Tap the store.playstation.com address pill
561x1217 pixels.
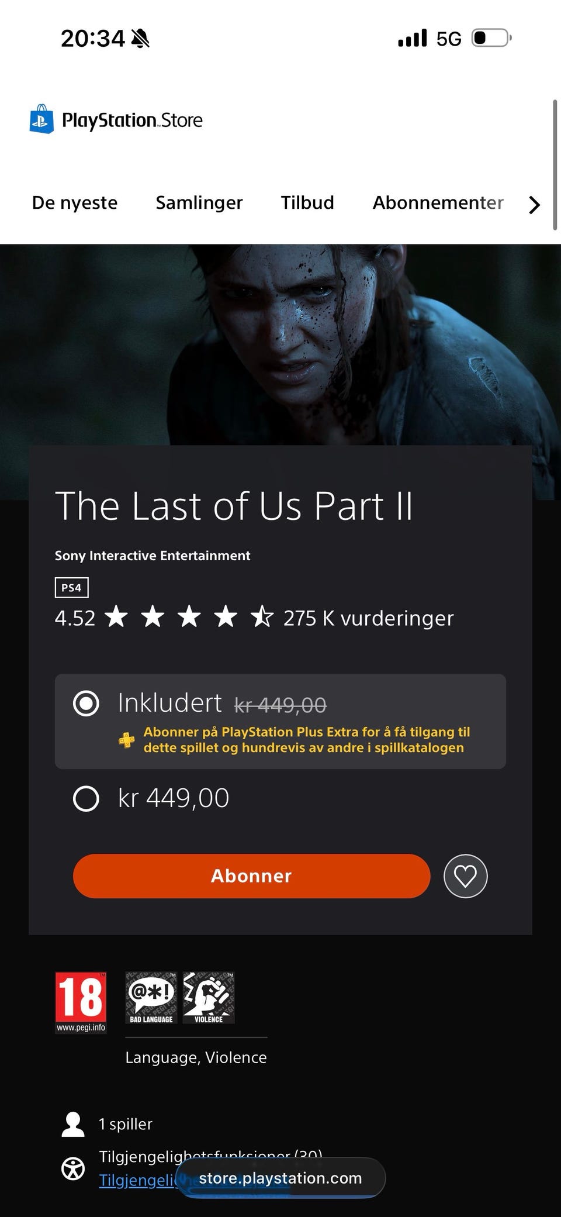[280, 1178]
